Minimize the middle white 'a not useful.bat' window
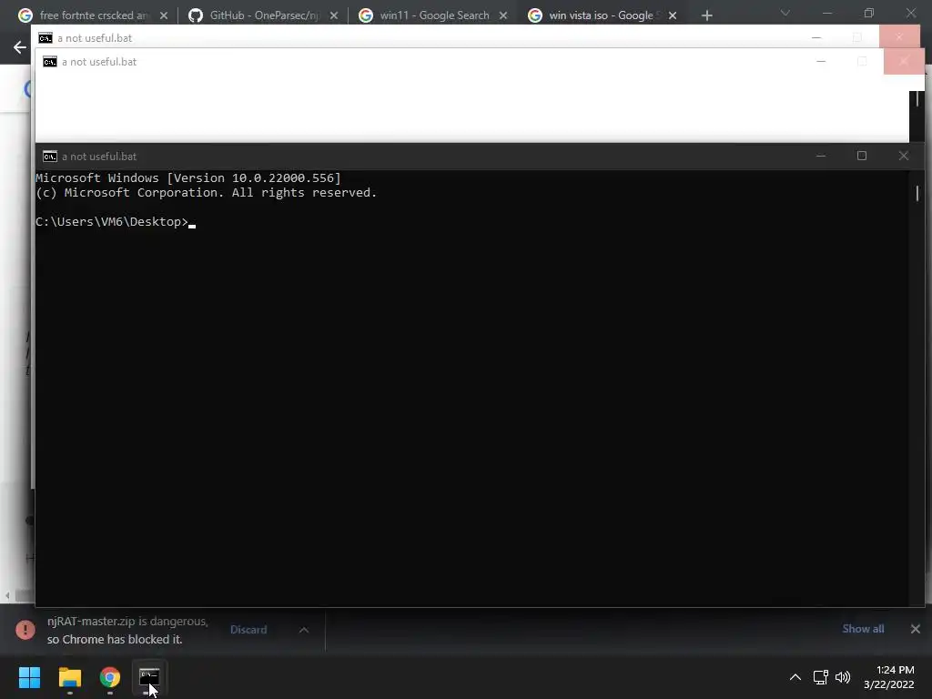Image resolution: width=932 pixels, height=699 pixels. click(x=821, y=61)
